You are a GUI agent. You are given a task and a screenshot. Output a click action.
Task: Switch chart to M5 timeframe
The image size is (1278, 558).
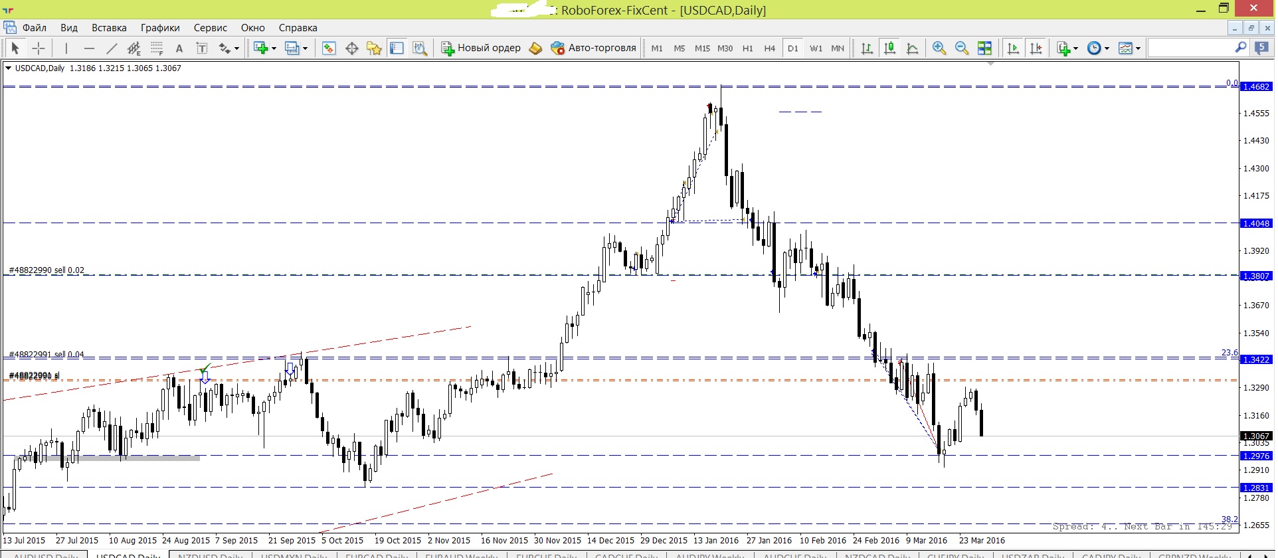click(x=680, y=48)
